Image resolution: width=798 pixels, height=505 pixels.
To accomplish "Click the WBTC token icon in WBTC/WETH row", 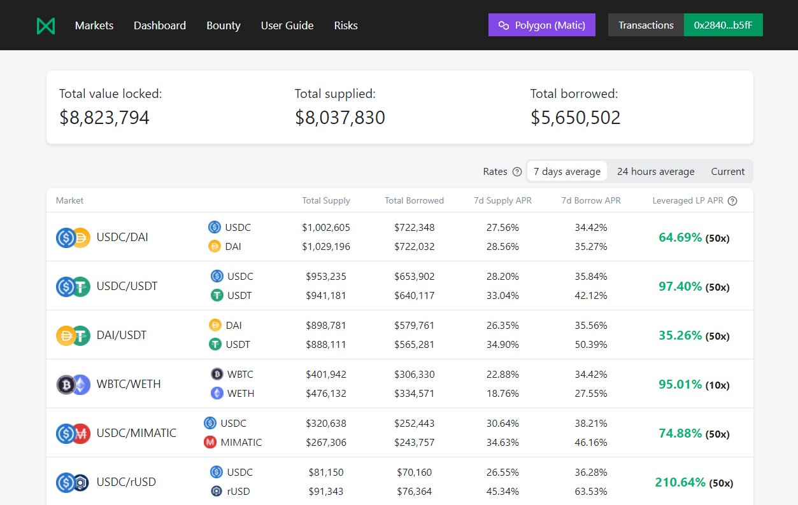I will [x=217, y=374].
